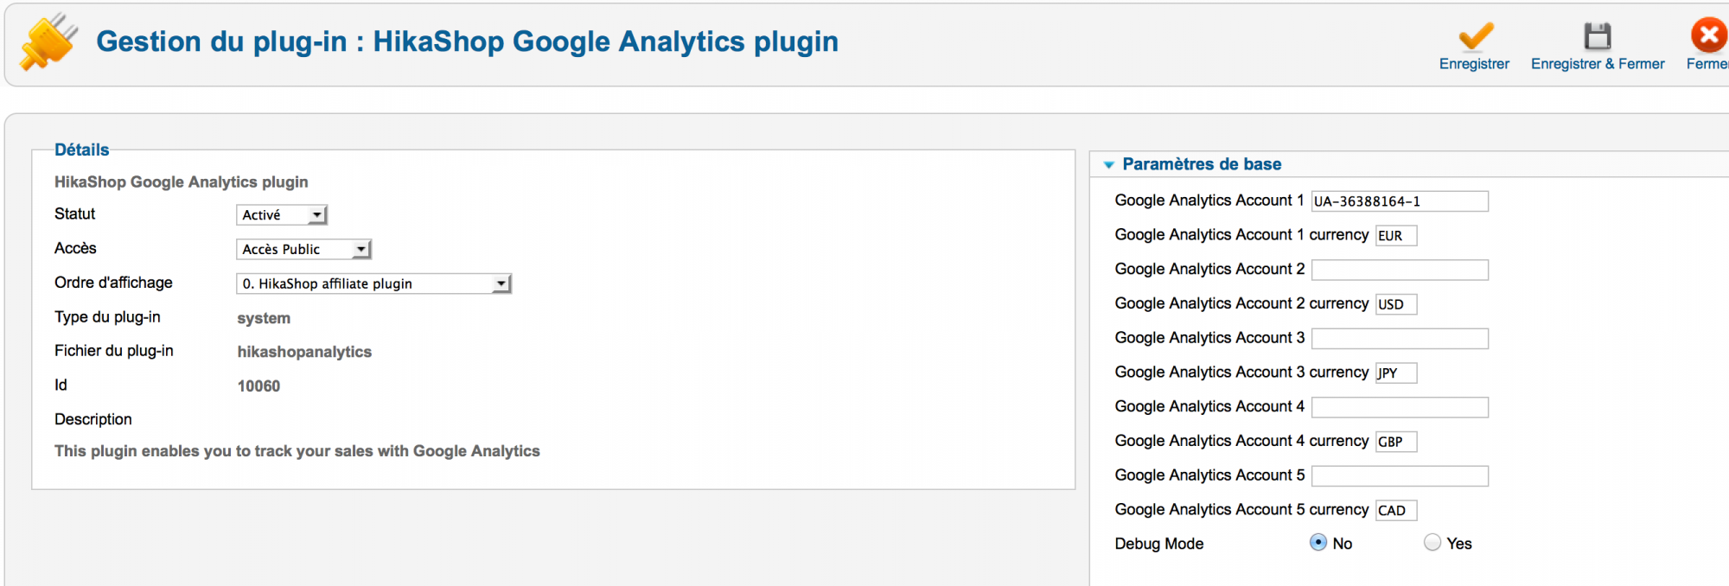Click the Account 3 currency JPY field
This screenshot has height=586, width=1729.
pos(1396,373)
